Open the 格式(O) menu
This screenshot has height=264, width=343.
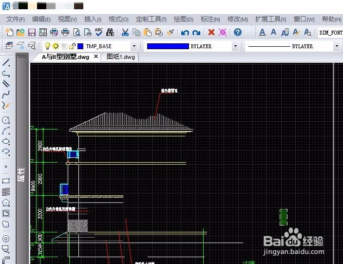pyautogui.click(x=118, y=19)
